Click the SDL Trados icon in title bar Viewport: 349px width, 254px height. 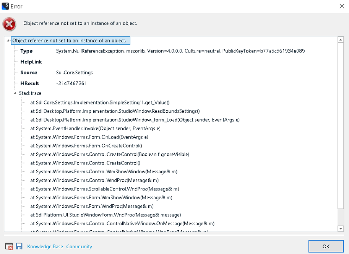click(5, 6)
